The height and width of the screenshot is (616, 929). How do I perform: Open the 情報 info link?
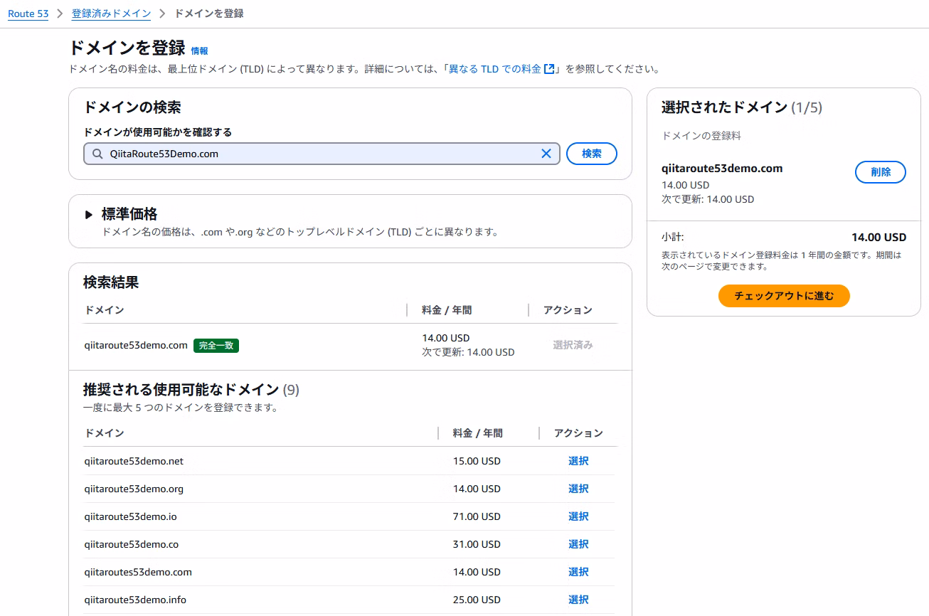pos(199,51)
